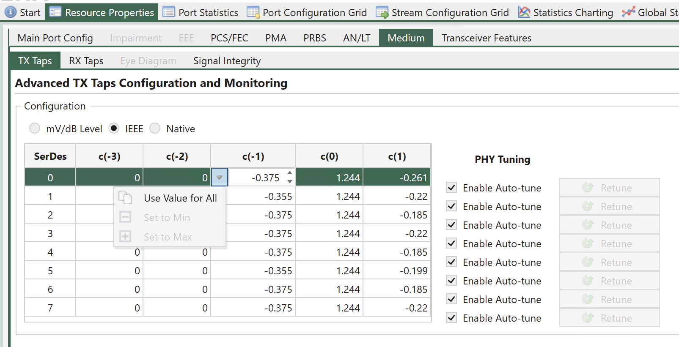Choose Use Value for All menu entry
Viewport: 679px width, 347px height.
(170, 198)
